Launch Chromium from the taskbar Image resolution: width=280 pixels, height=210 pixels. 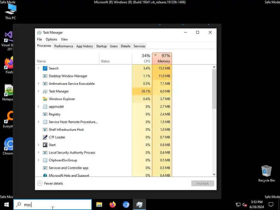coord(126,205)
